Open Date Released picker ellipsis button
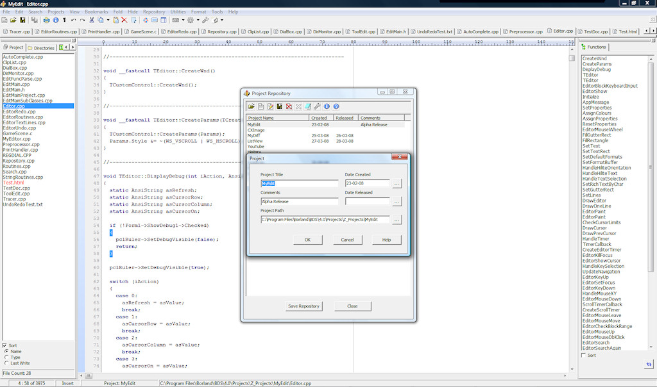Screen dimensions: 657x387 tap(397, 202)
